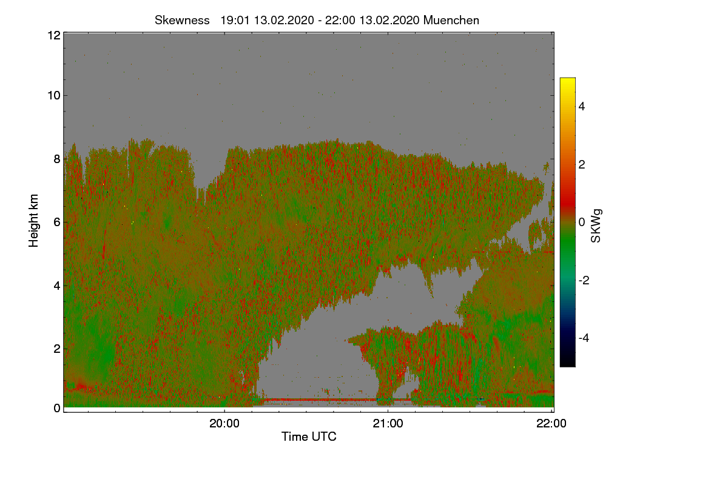Click the 12 km height label
This screenshot has width=728, height=485.
pyautogui.click(x=54, y=35)
